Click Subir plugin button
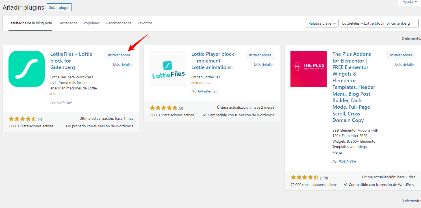The image size is (421, 208). (x=59, y=7)
